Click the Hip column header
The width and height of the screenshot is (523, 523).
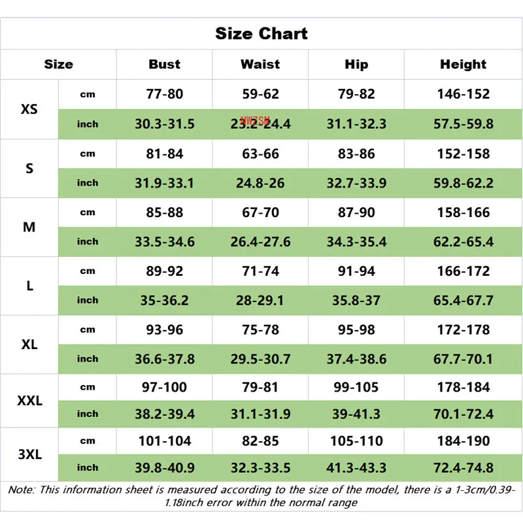pyautogui.click(x=356, y=64)
